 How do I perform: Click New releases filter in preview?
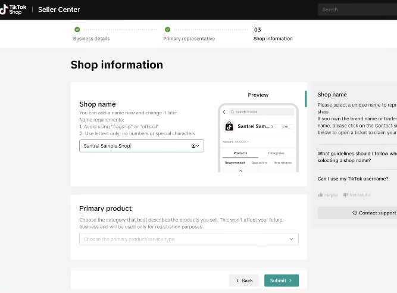click(283, 163)
